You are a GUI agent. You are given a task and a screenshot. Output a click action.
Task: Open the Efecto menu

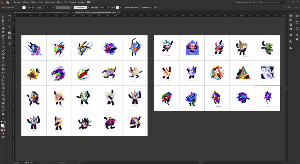tap(59, 2)
